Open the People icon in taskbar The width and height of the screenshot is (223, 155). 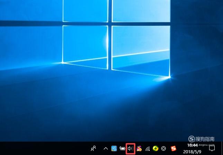[93, 148]
